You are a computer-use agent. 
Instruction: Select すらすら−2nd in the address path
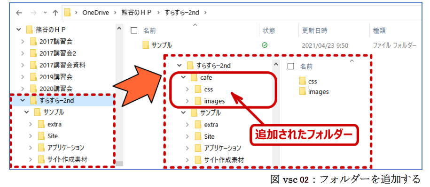tap(182, 13)
